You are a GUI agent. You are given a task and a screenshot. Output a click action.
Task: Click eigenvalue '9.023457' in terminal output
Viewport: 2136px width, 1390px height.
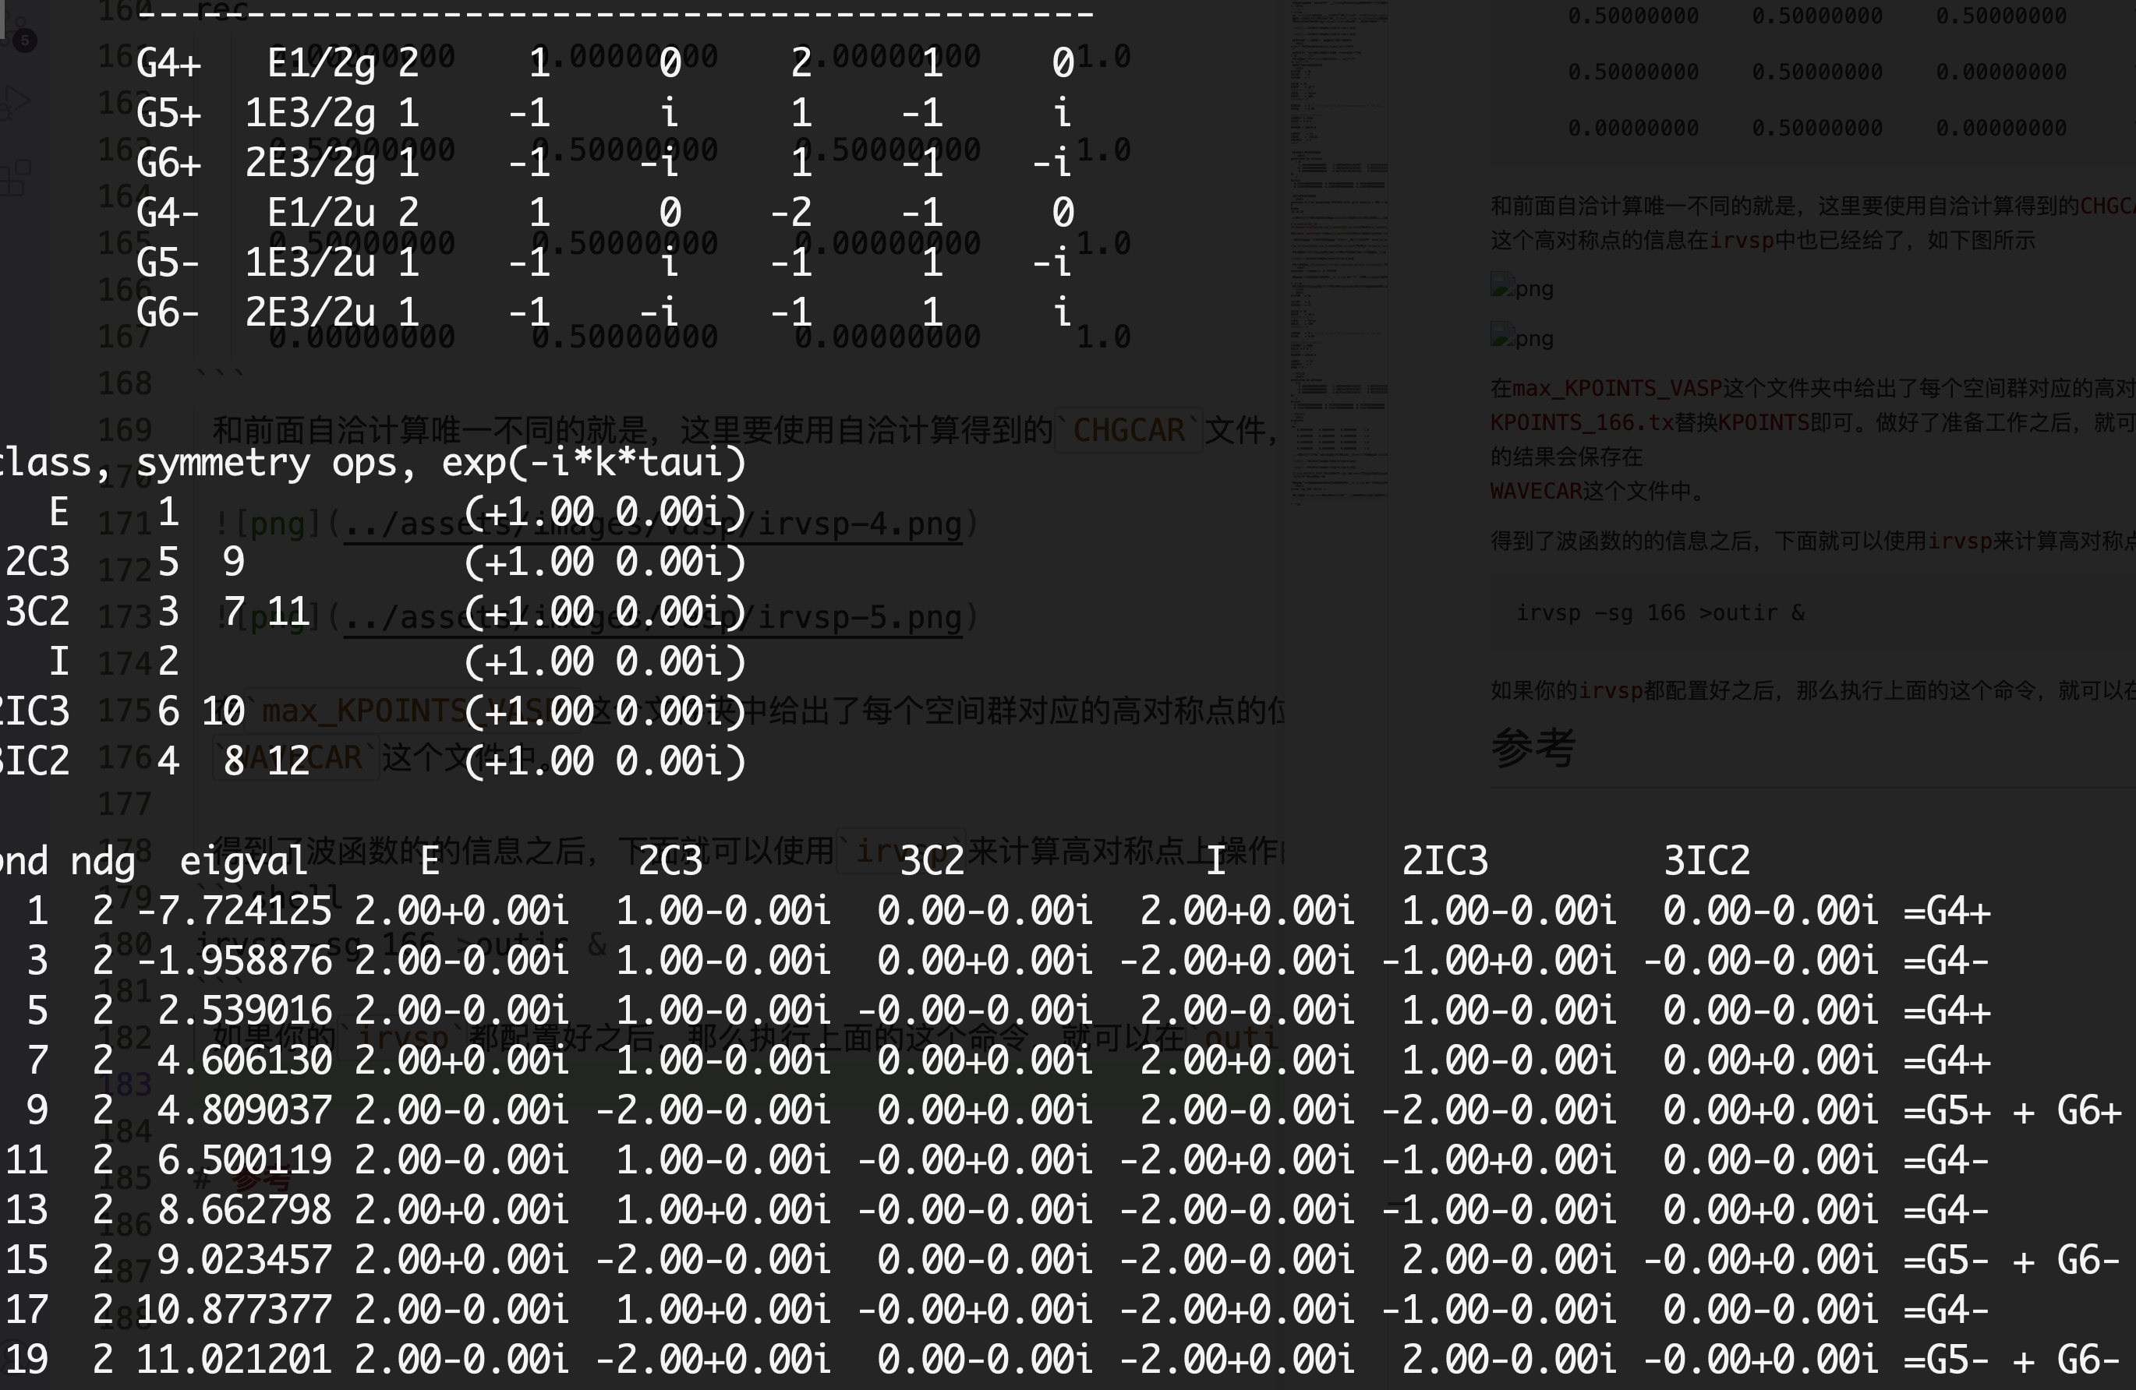245,1260
